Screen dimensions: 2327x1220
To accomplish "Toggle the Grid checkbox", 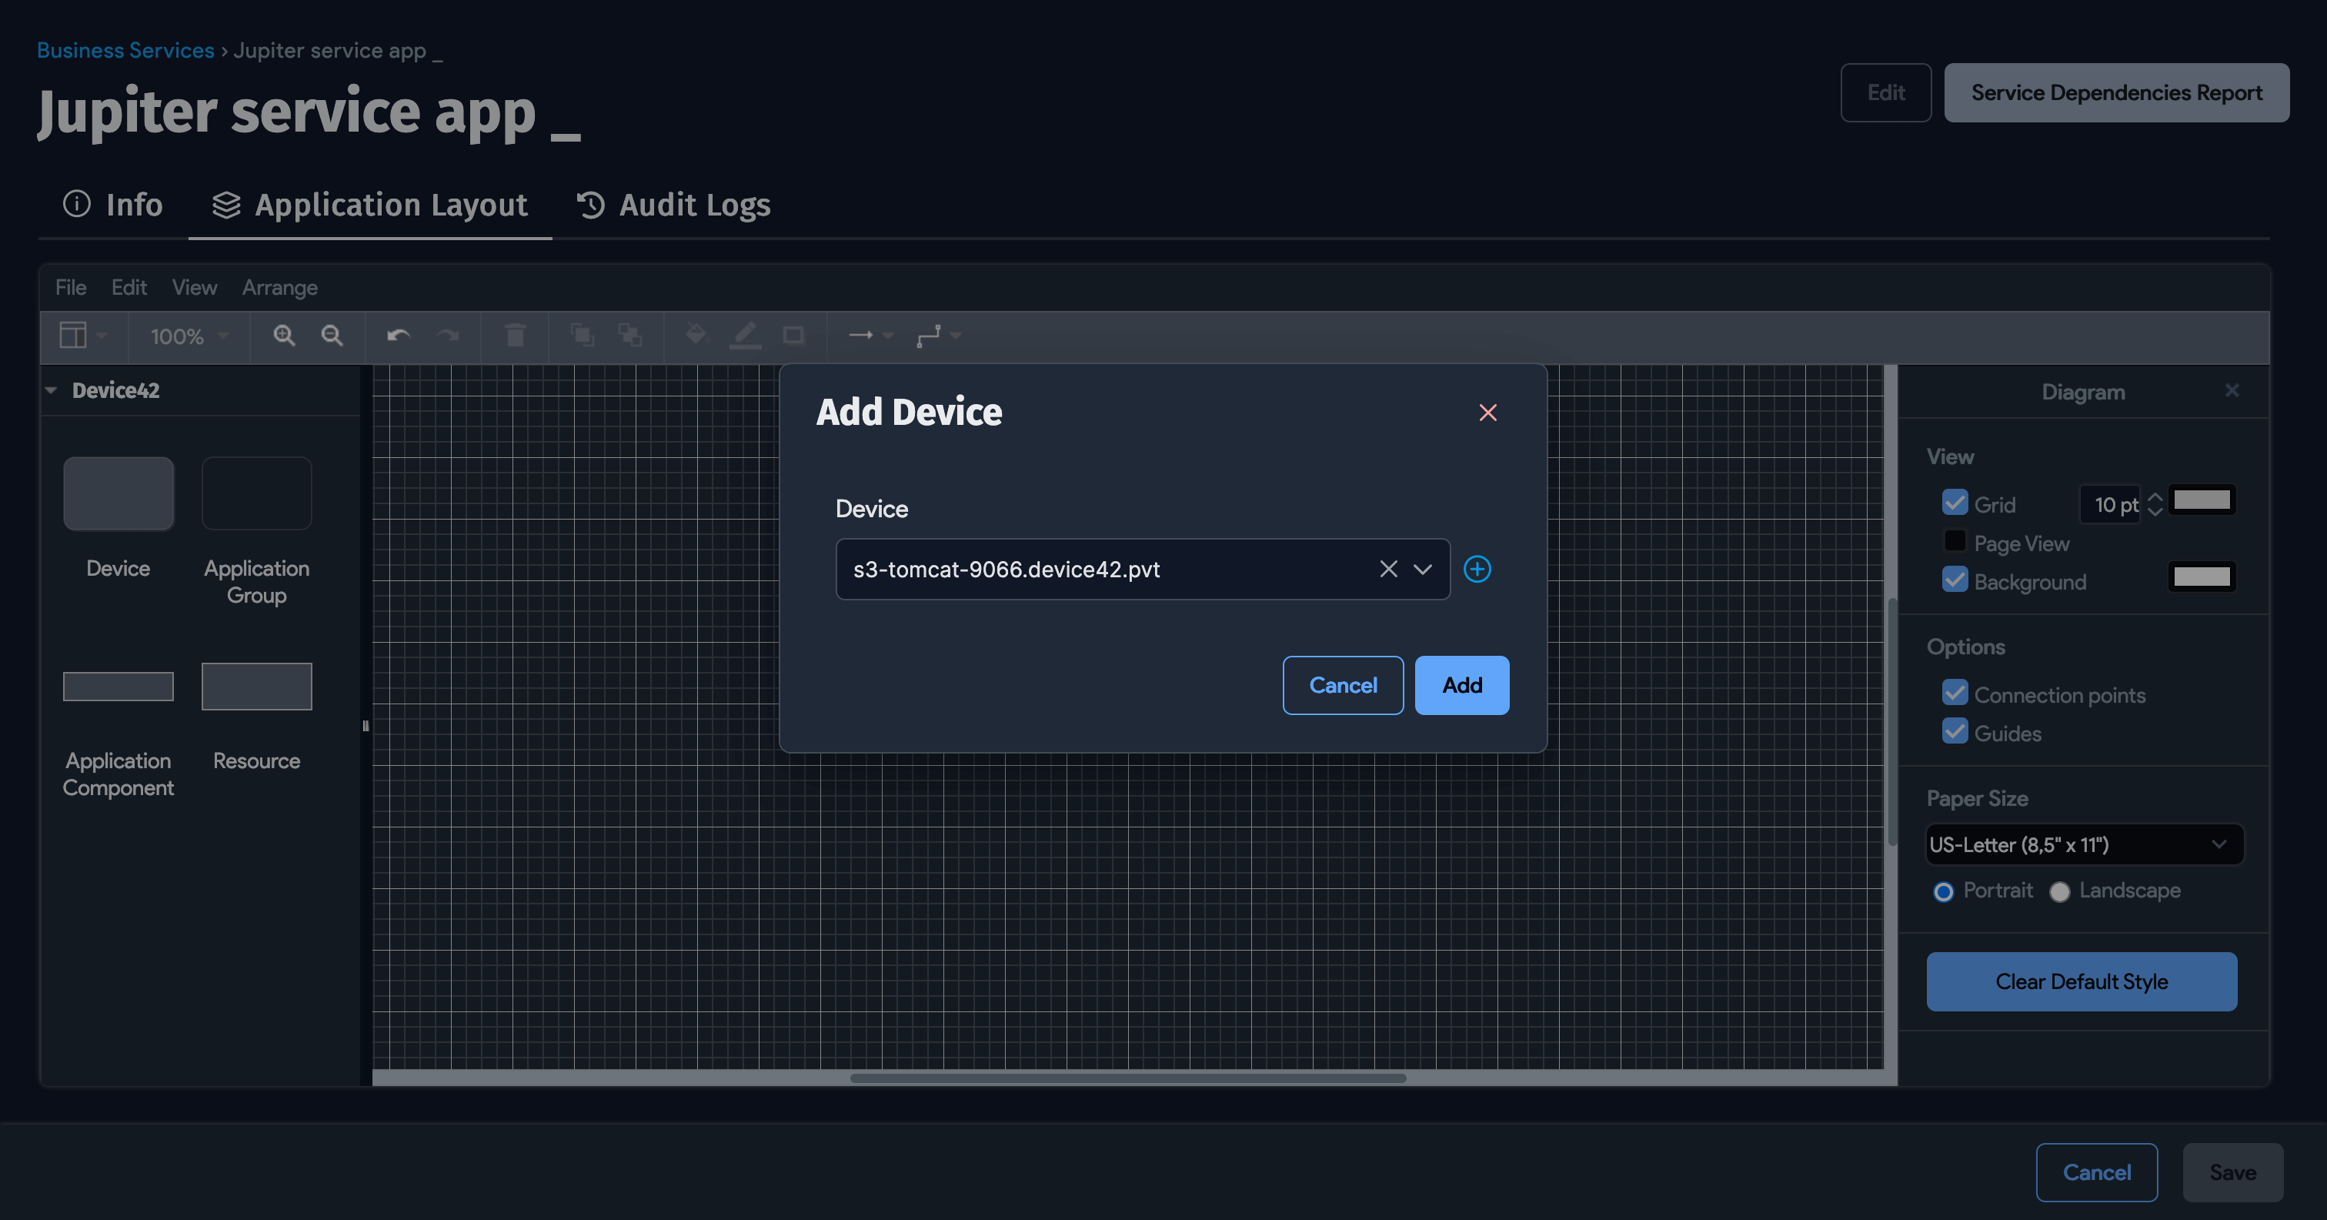I will click(x=1955, y=503).
